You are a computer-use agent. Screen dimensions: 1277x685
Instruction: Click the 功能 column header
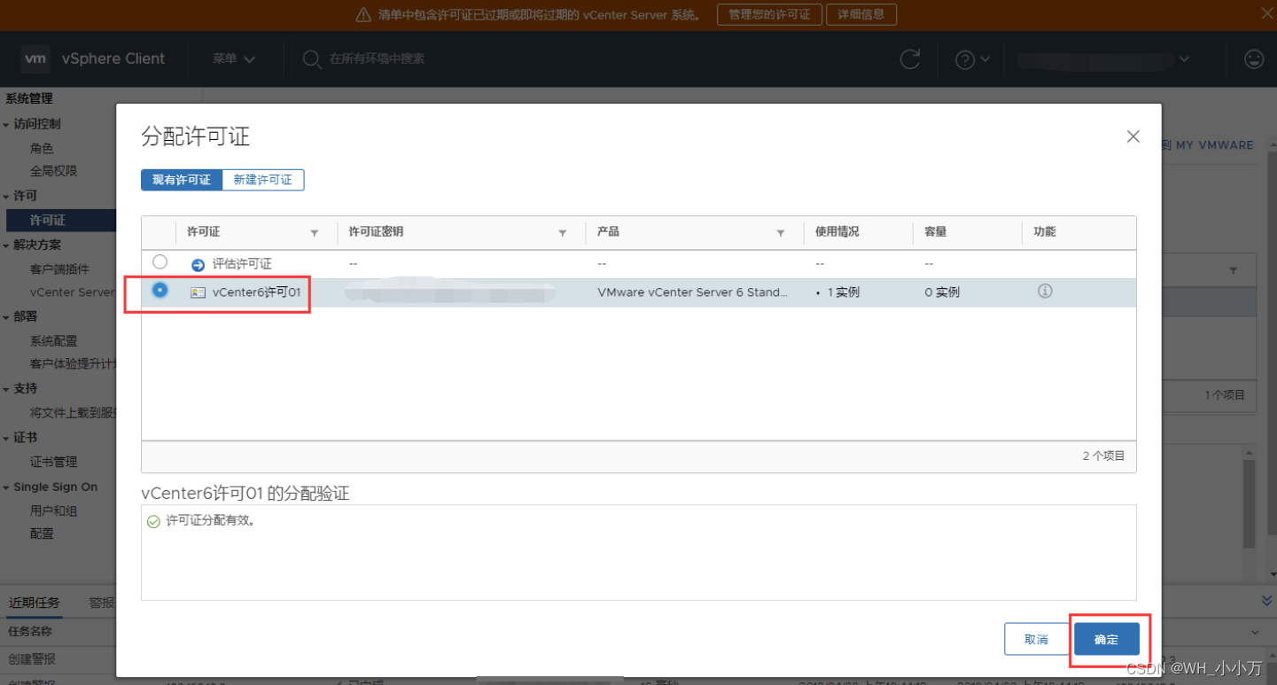(1045, 232)
